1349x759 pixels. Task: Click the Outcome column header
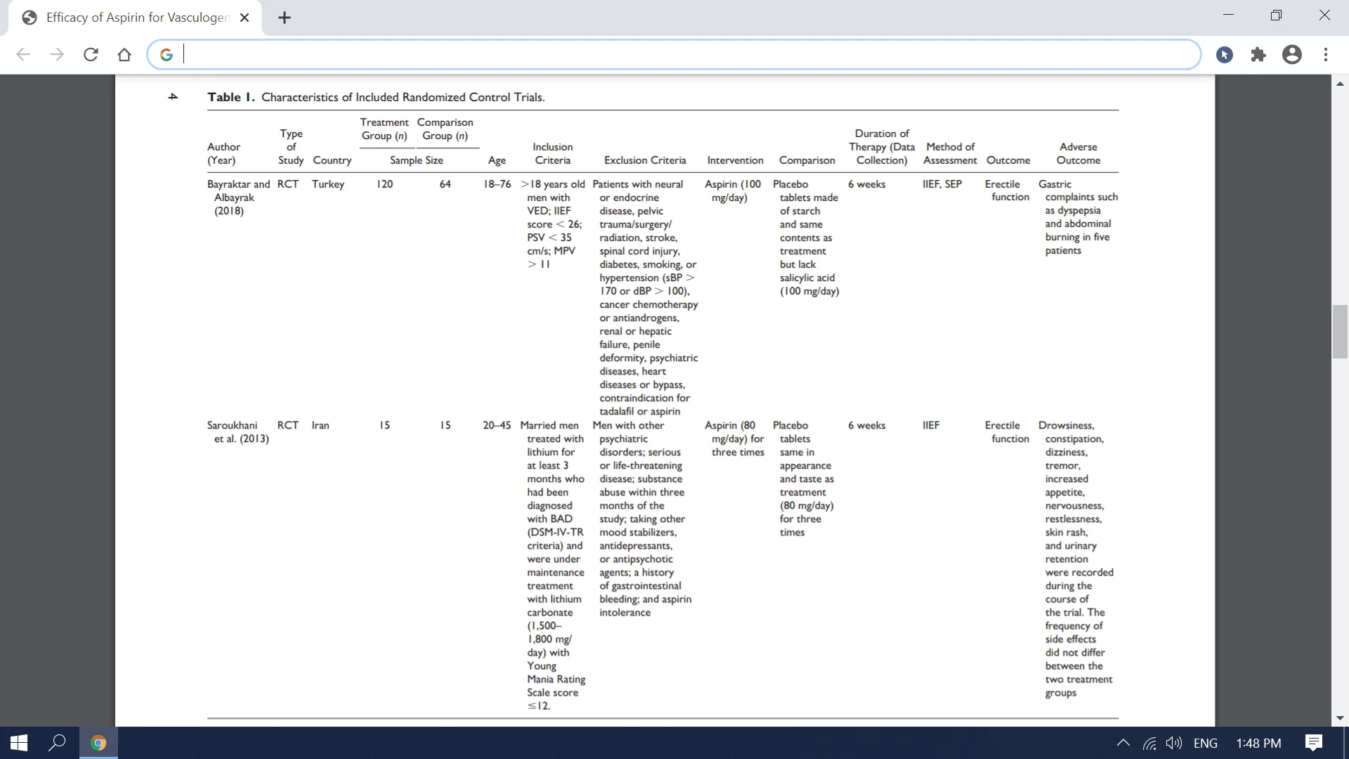pos(1008,160)
